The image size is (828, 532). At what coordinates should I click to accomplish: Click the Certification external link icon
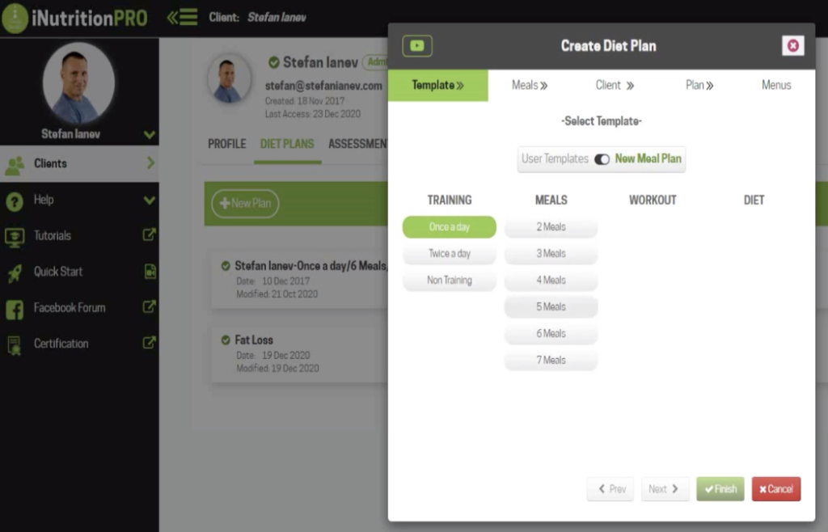tap(150, 343)
